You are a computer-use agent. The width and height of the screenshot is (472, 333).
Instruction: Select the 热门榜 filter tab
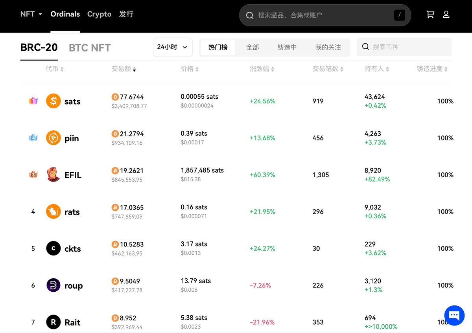point(218,47)
